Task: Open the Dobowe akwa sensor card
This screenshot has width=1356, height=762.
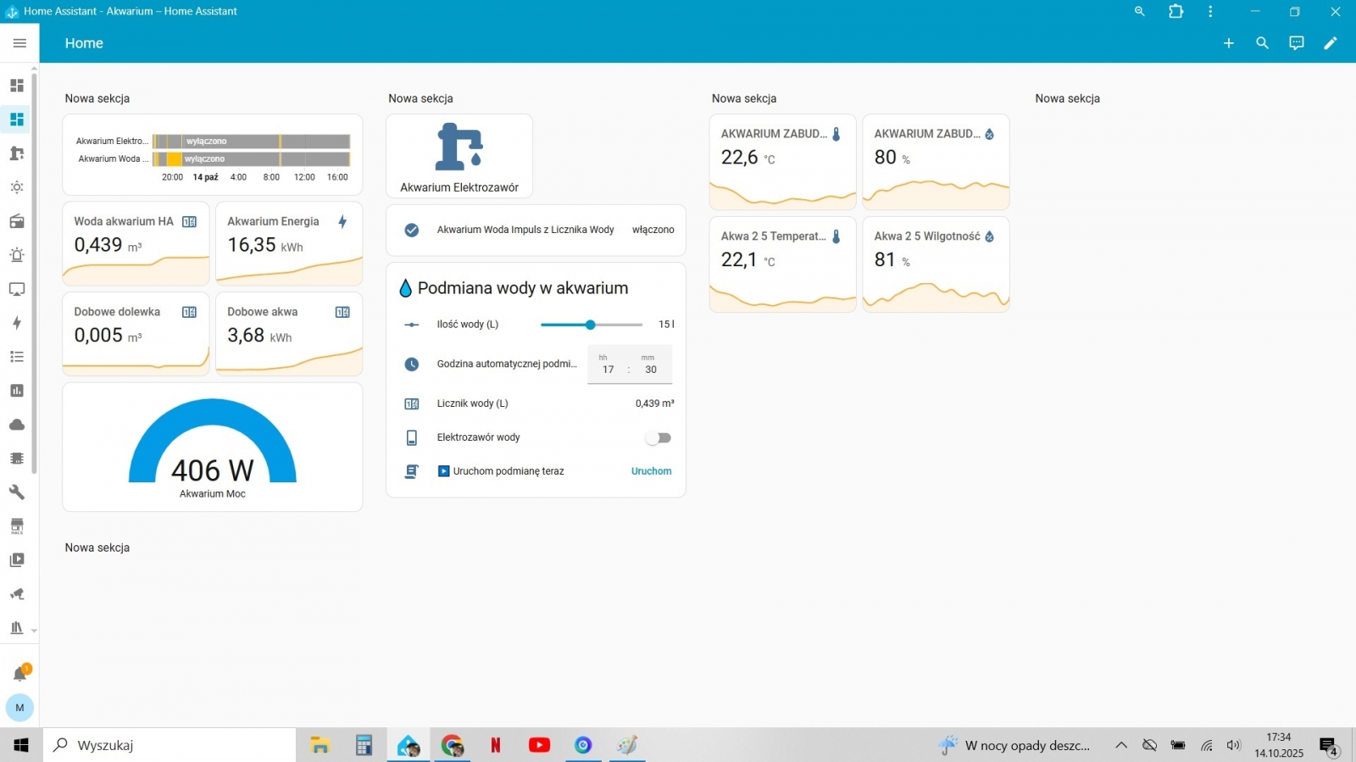Action: pos(289,334)
